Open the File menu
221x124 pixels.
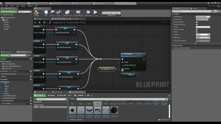click(x=2, y=6)
